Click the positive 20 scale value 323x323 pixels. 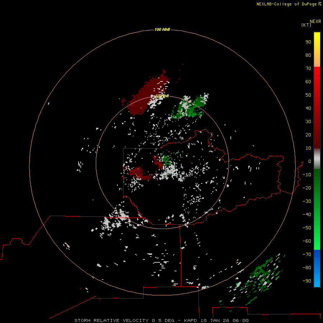308,135
